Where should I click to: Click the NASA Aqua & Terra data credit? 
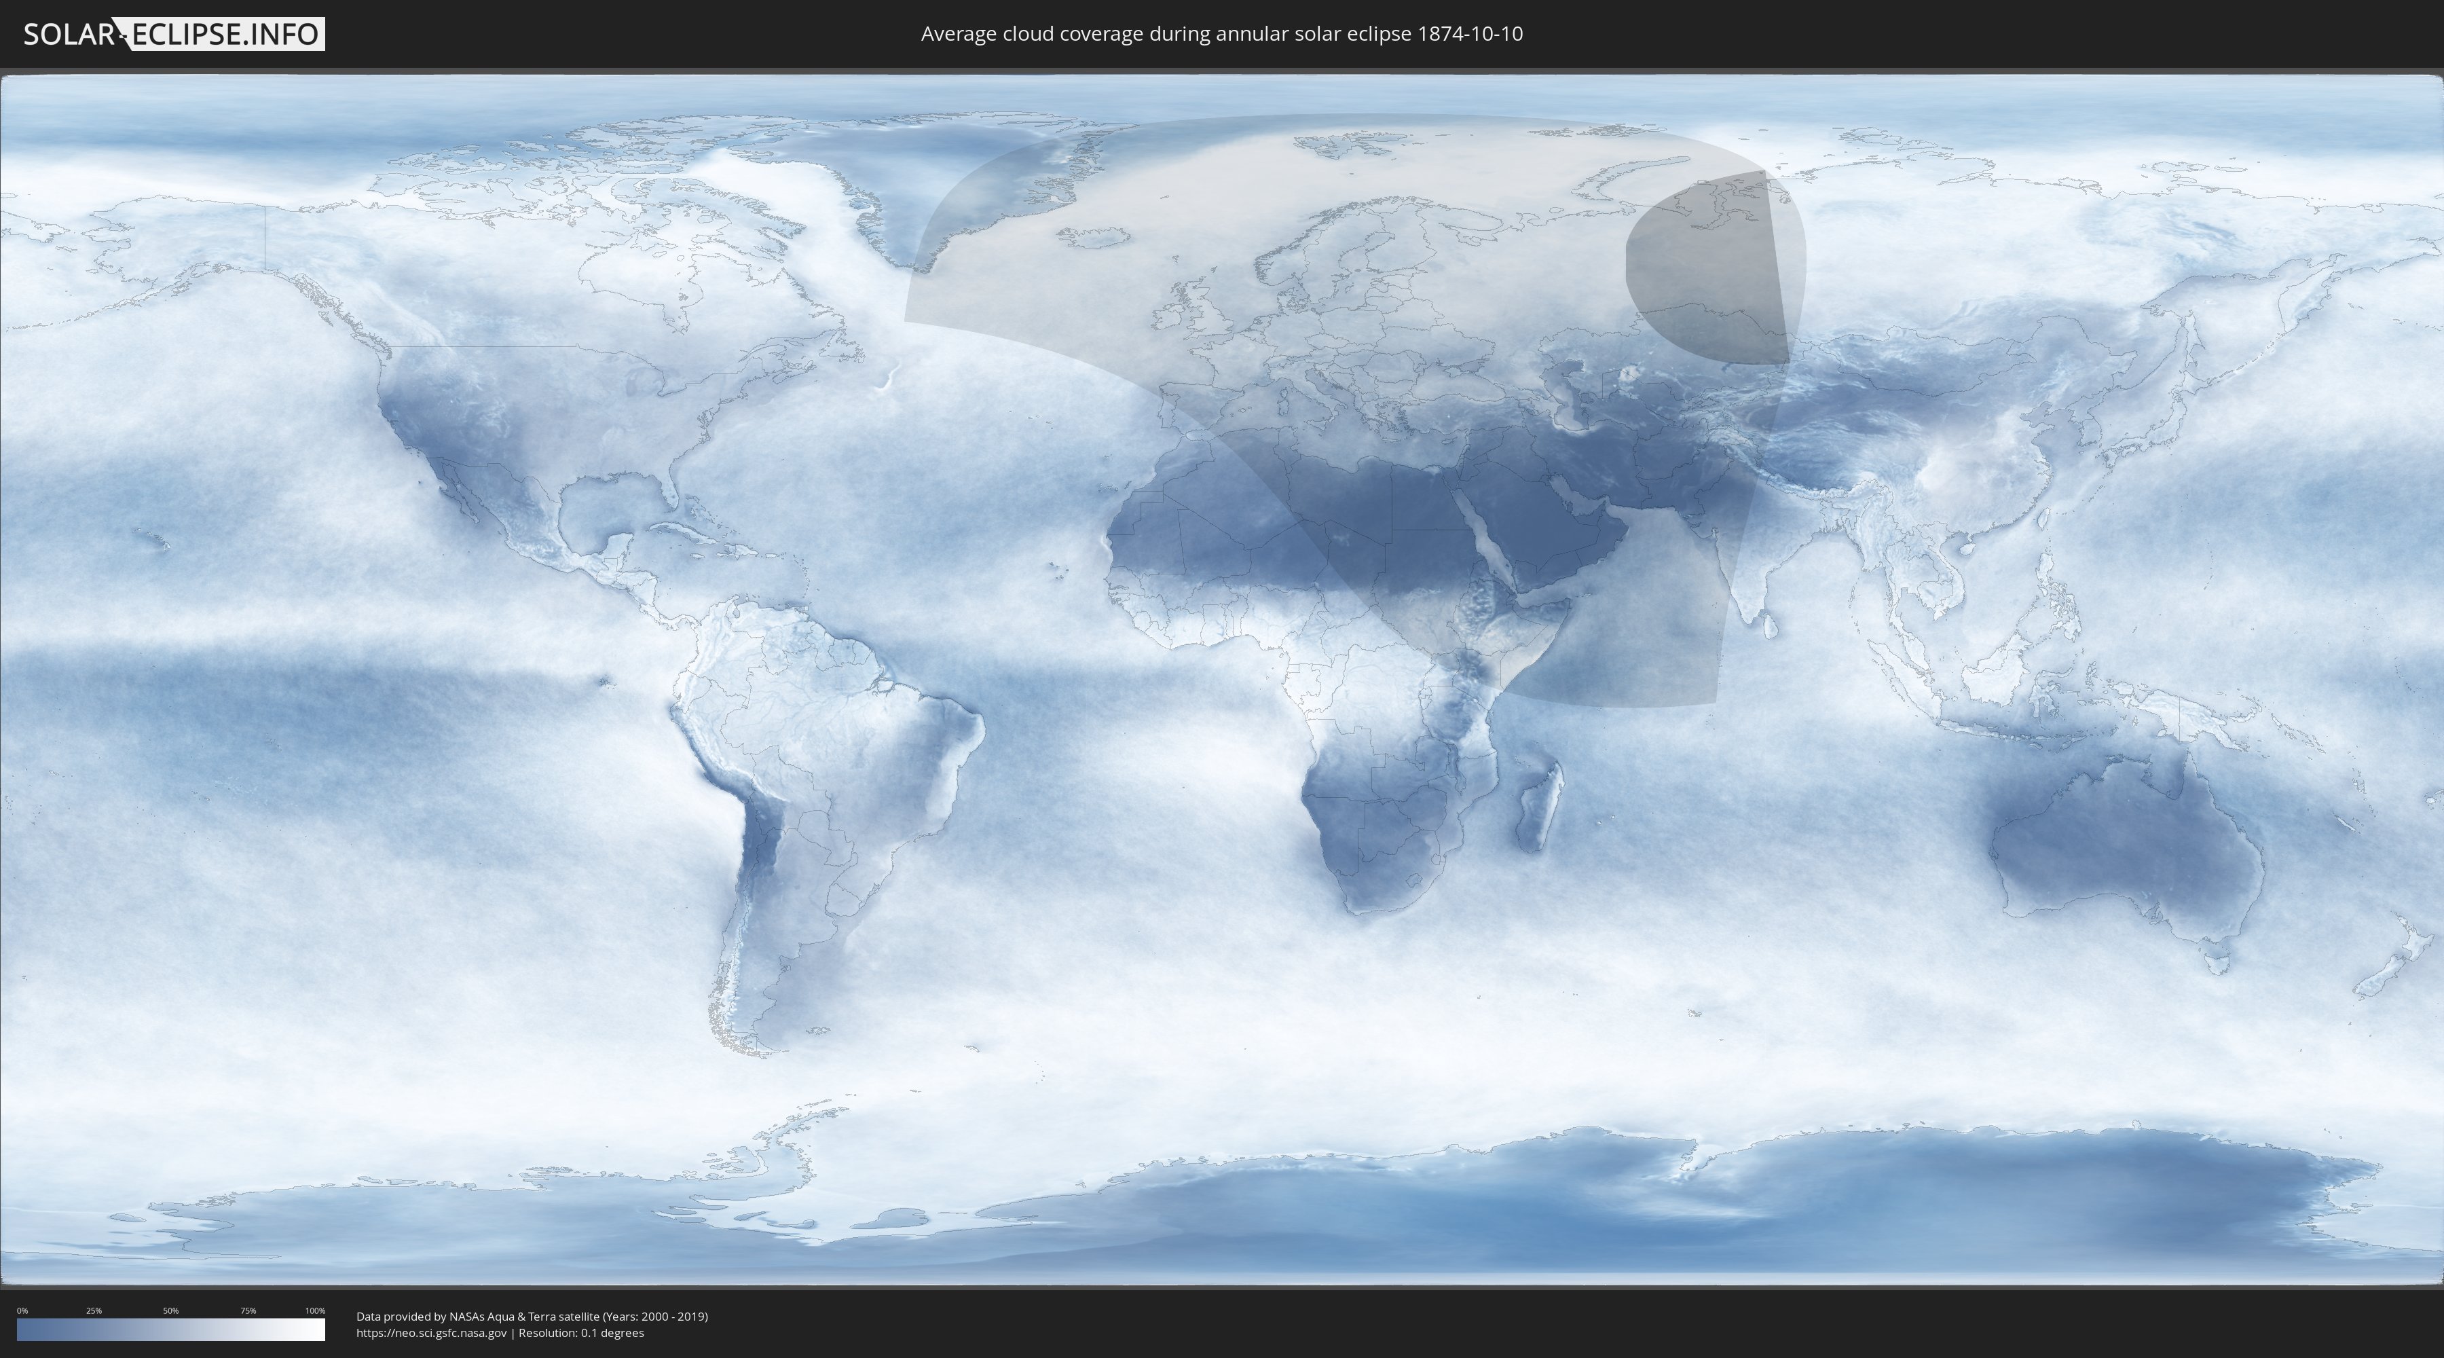point(532,1317)
